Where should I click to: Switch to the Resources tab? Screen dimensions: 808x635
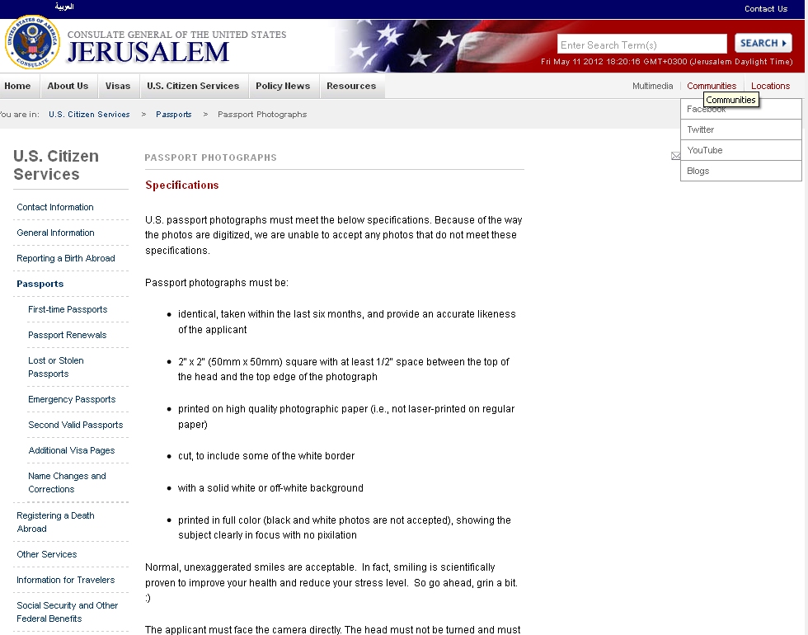351,86
